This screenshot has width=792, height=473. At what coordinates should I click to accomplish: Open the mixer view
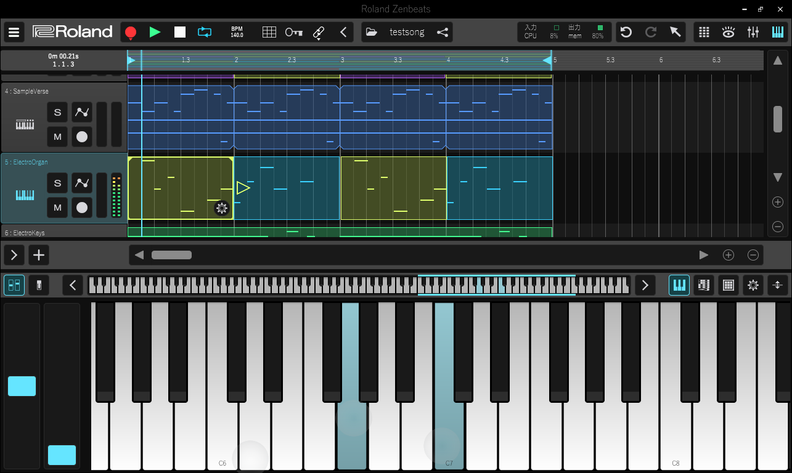pos(753,32)
